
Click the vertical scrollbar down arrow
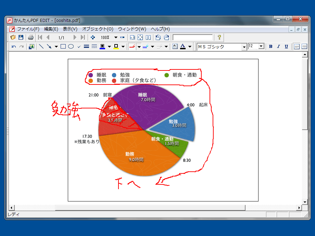tap(305, 202)
